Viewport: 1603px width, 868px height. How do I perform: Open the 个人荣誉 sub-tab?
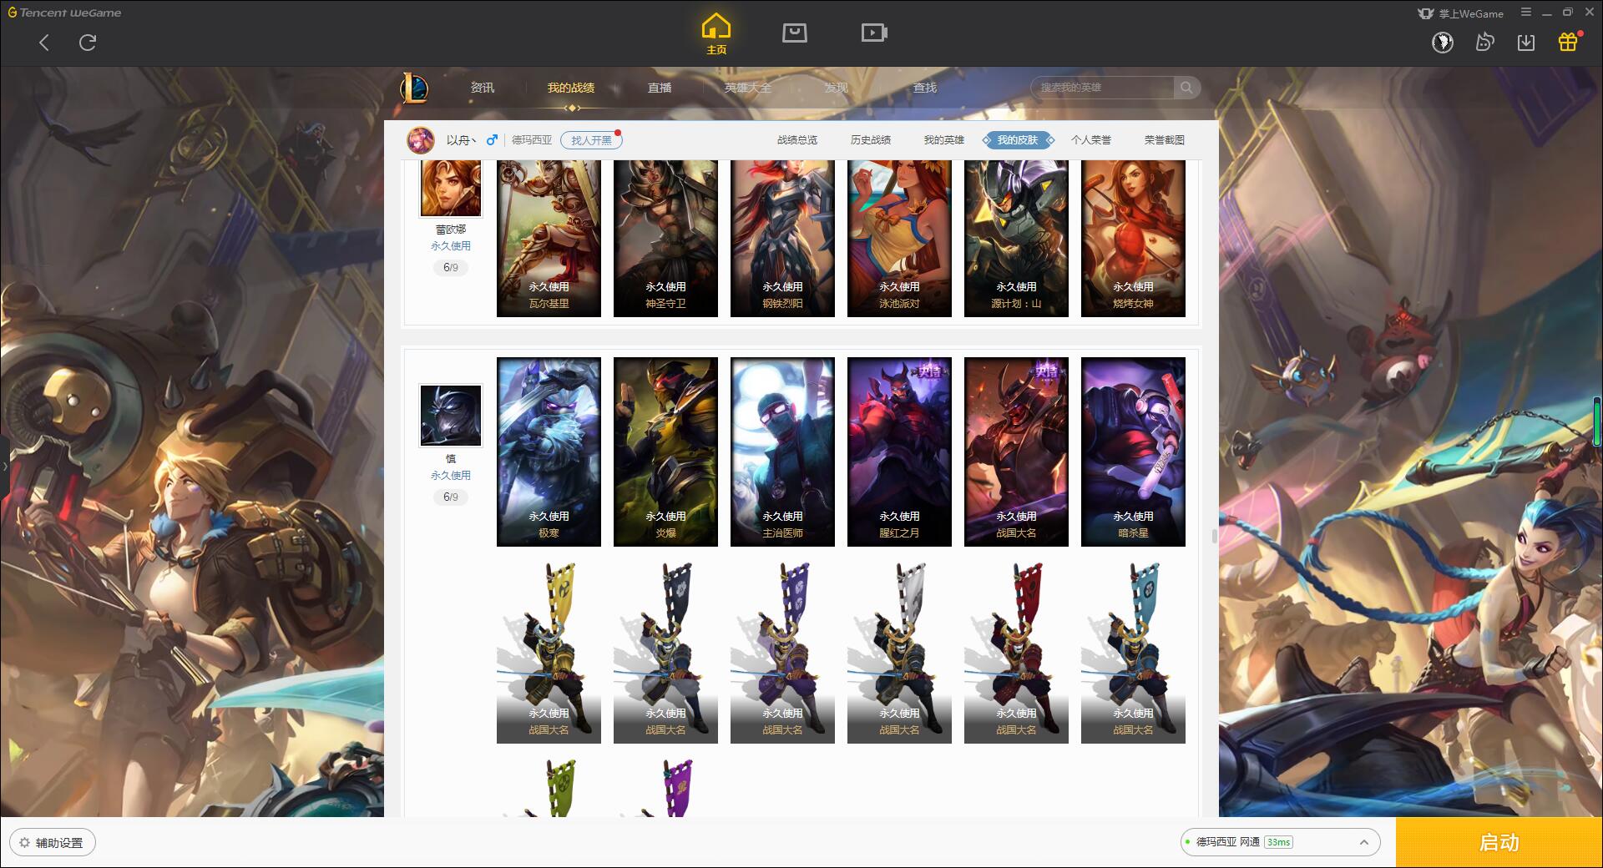(1091, 140)
